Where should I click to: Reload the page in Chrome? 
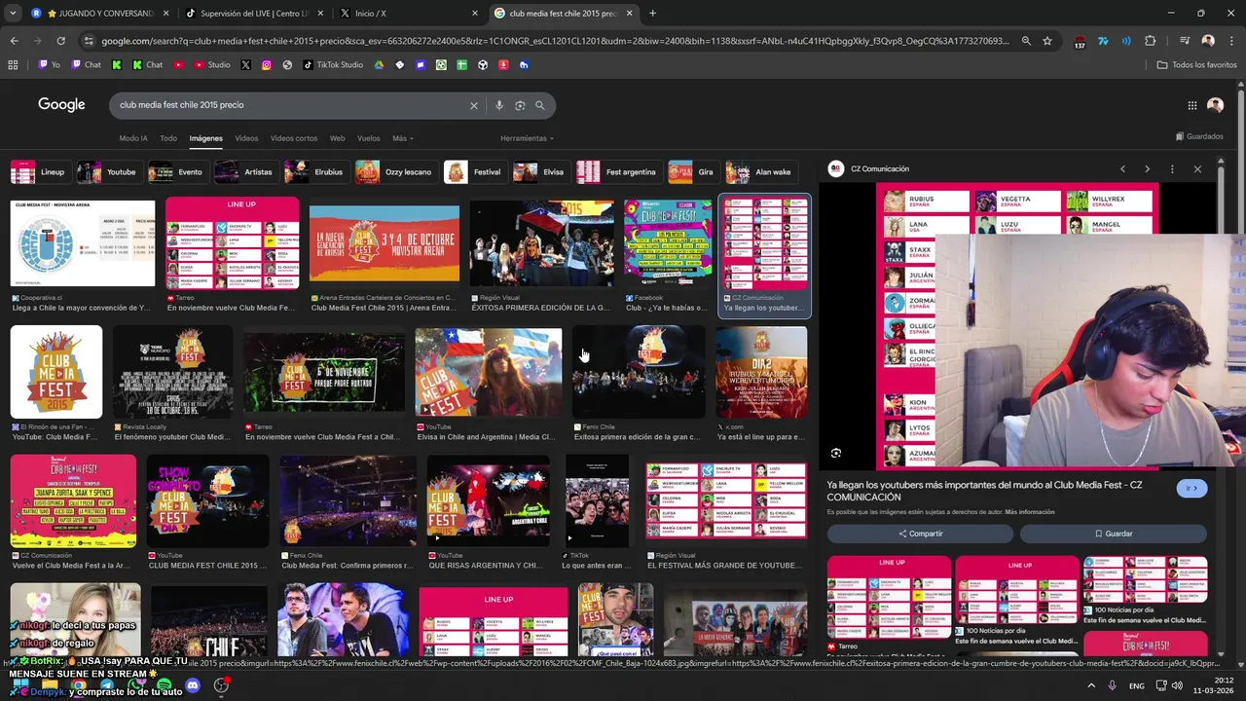[60, 41]
